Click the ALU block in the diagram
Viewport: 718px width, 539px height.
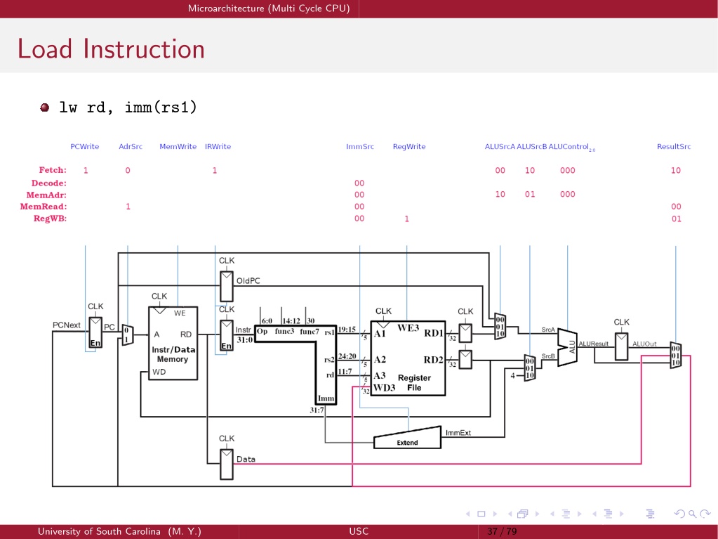(567, 347)
